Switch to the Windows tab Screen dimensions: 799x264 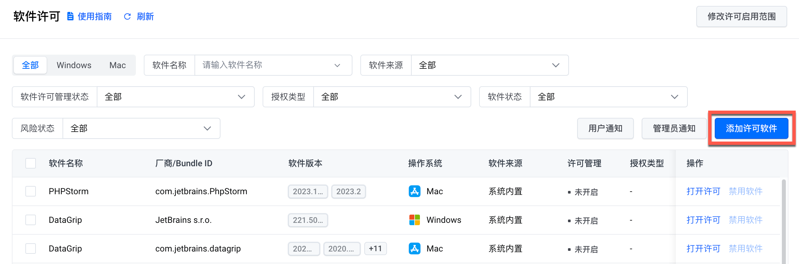coord(74,65)
